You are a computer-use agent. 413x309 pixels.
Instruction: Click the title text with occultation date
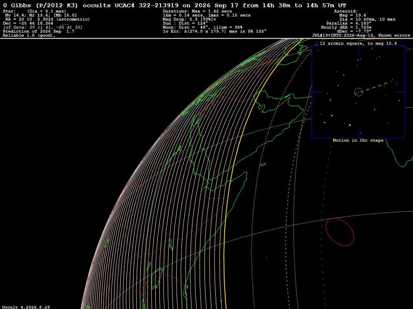[174, 5]
